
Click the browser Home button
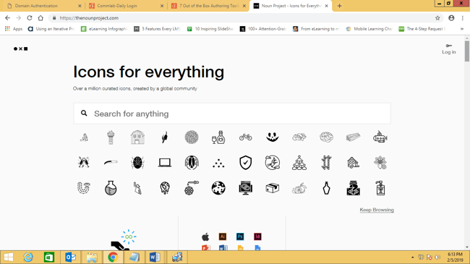click(x=40, y=18)
